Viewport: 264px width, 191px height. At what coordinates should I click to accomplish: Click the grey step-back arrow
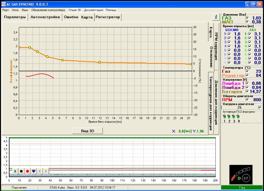click(40, 171)
